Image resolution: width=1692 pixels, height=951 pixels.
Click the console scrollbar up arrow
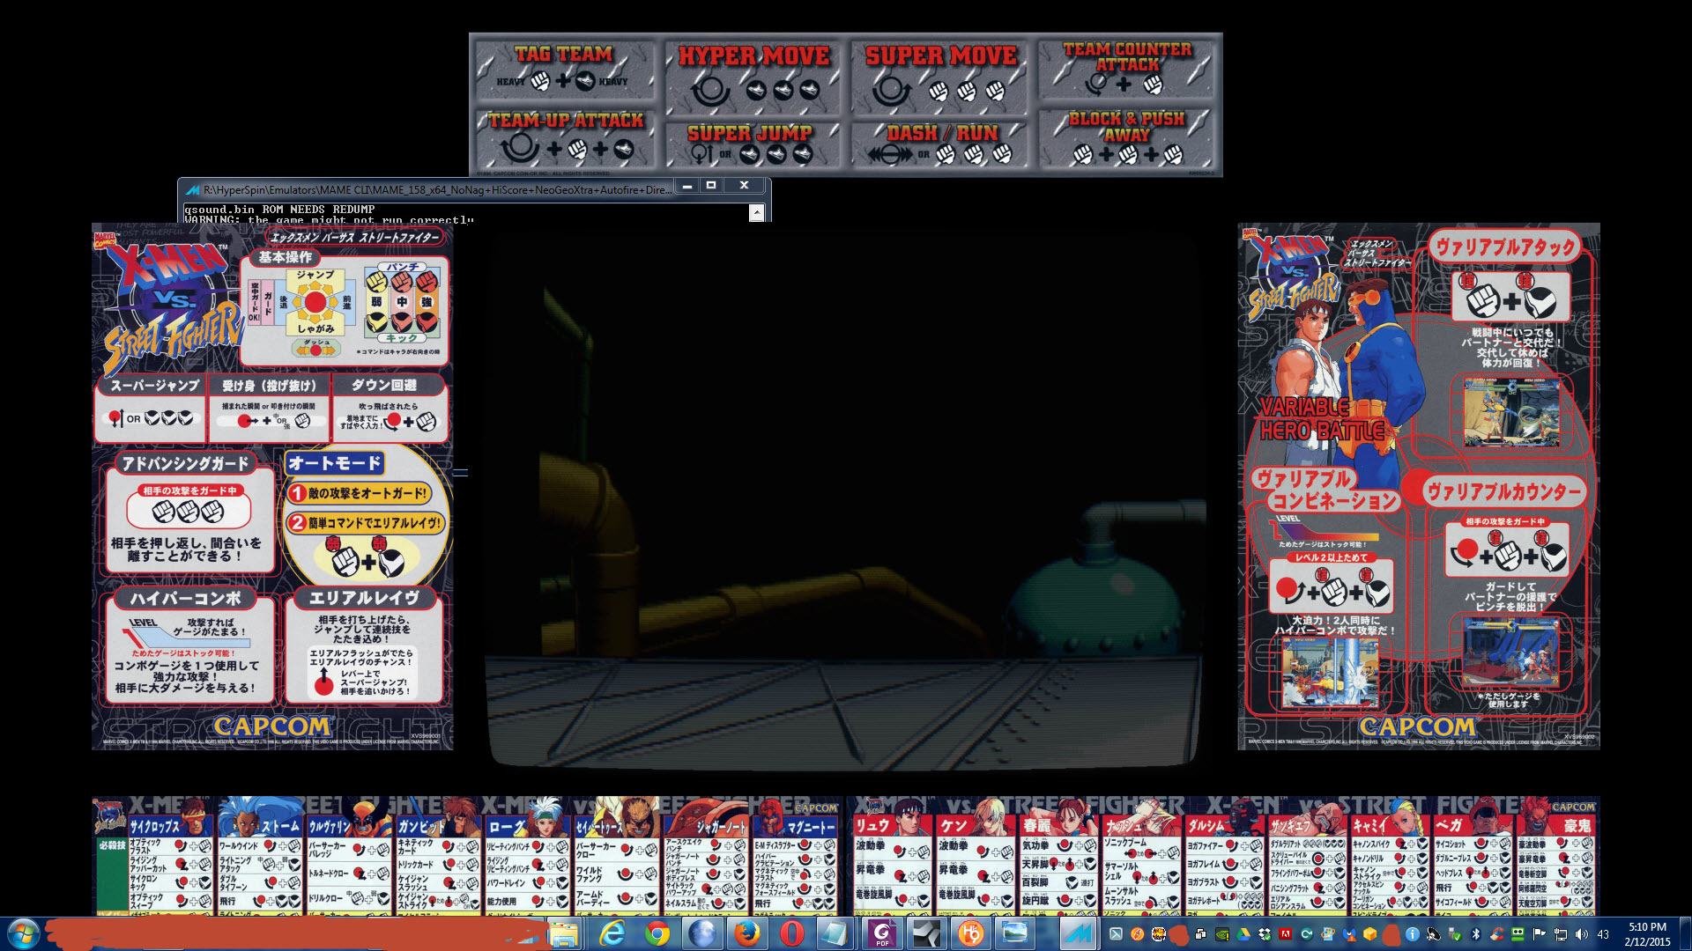point(756,212)
